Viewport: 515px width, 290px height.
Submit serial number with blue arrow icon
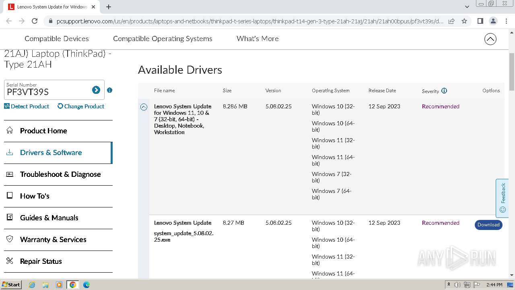click(96, 90)
